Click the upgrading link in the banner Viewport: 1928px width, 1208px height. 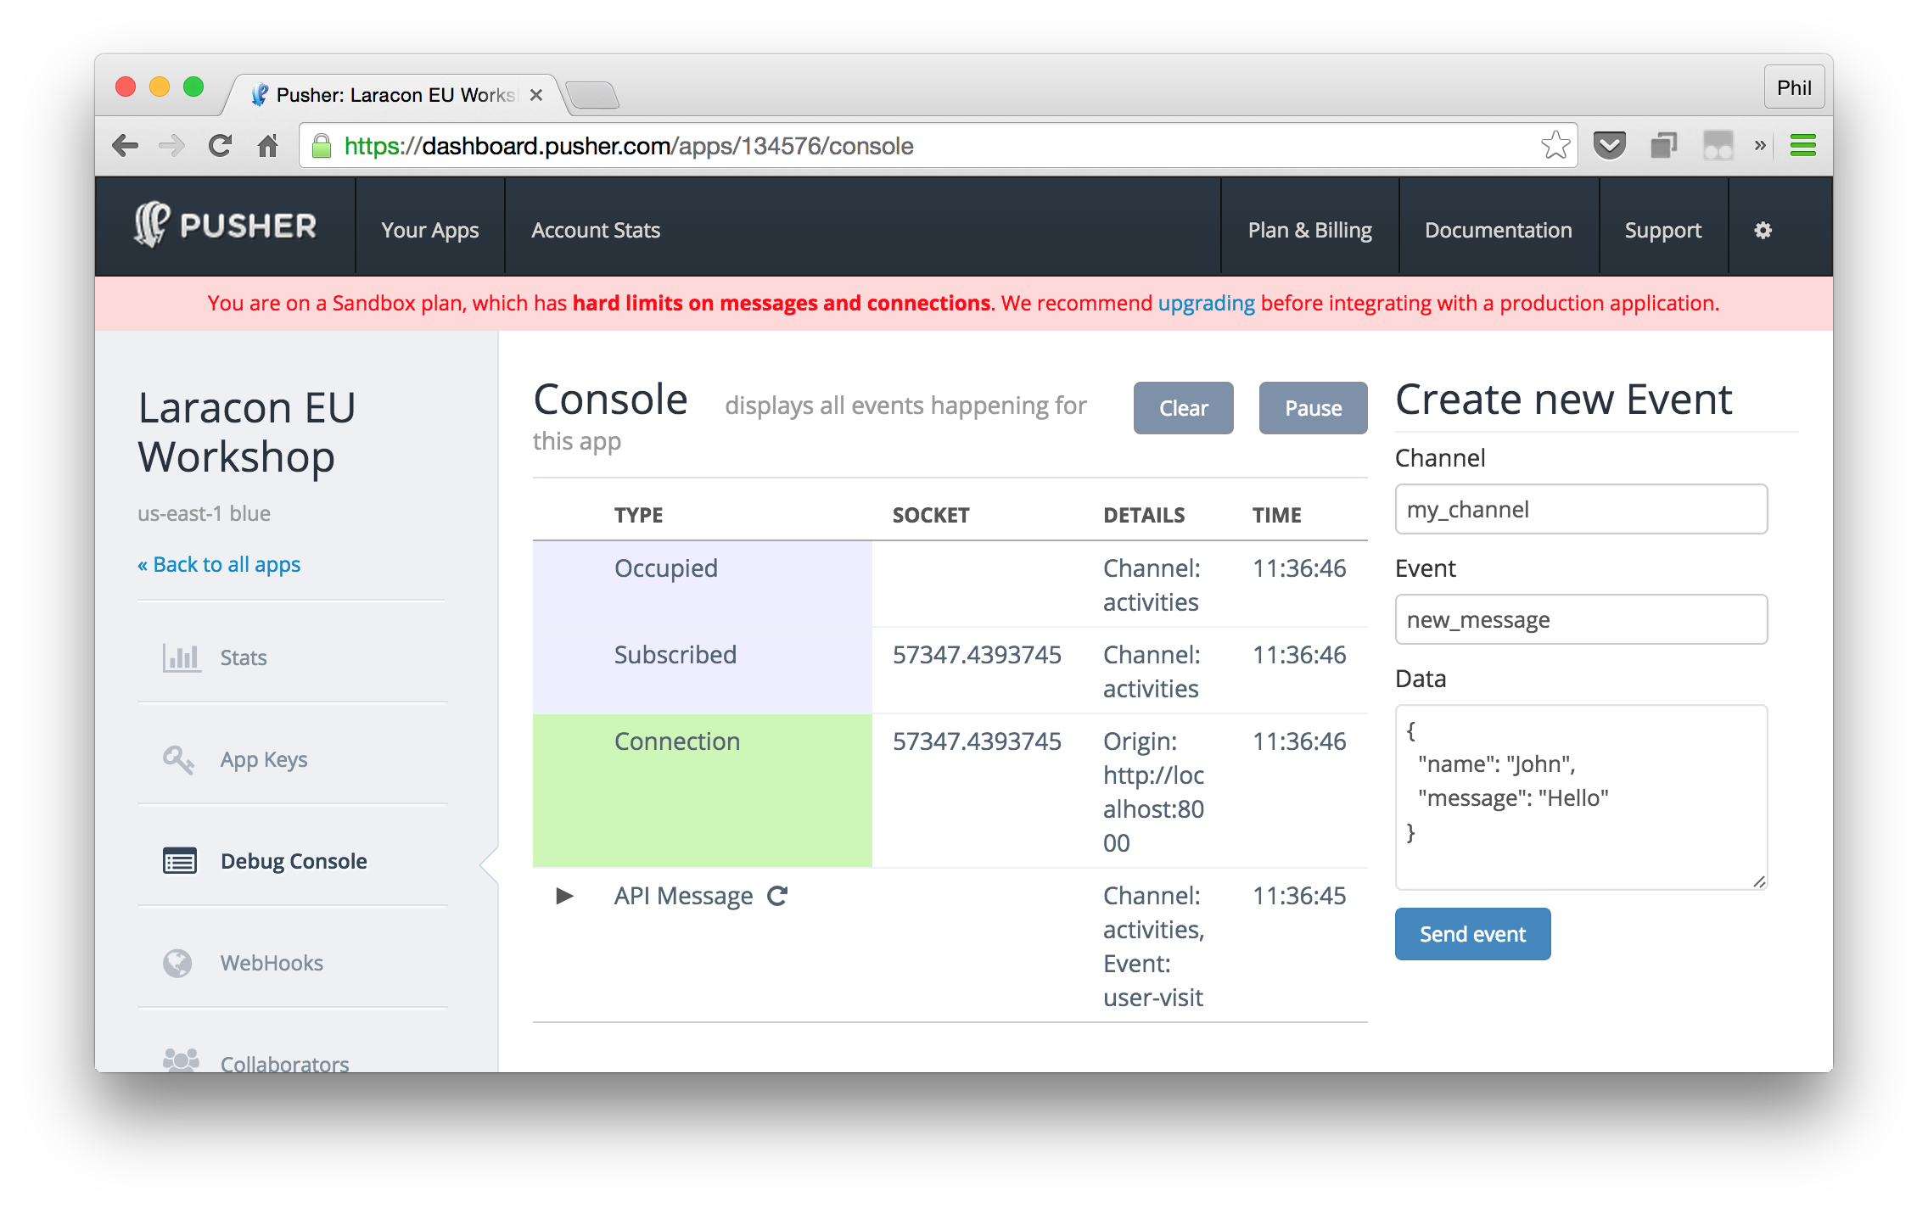coord(1207,303)
